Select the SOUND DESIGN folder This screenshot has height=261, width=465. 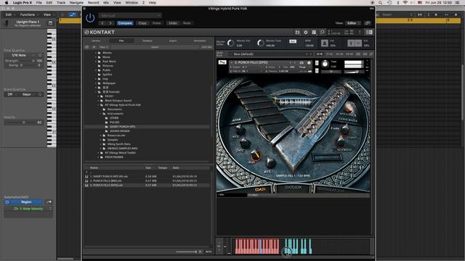[x=120, y=130]
